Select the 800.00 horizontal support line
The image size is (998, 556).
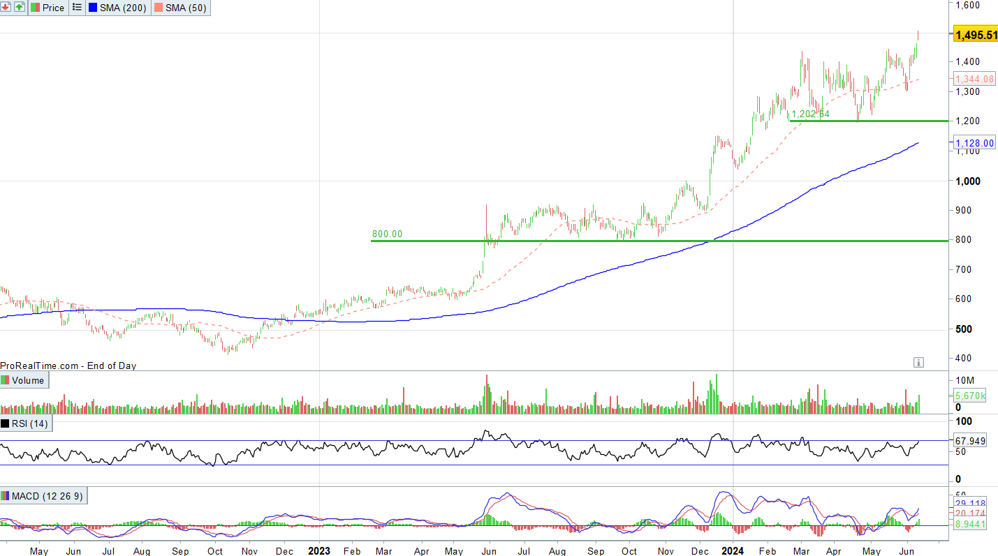(629, 241)
